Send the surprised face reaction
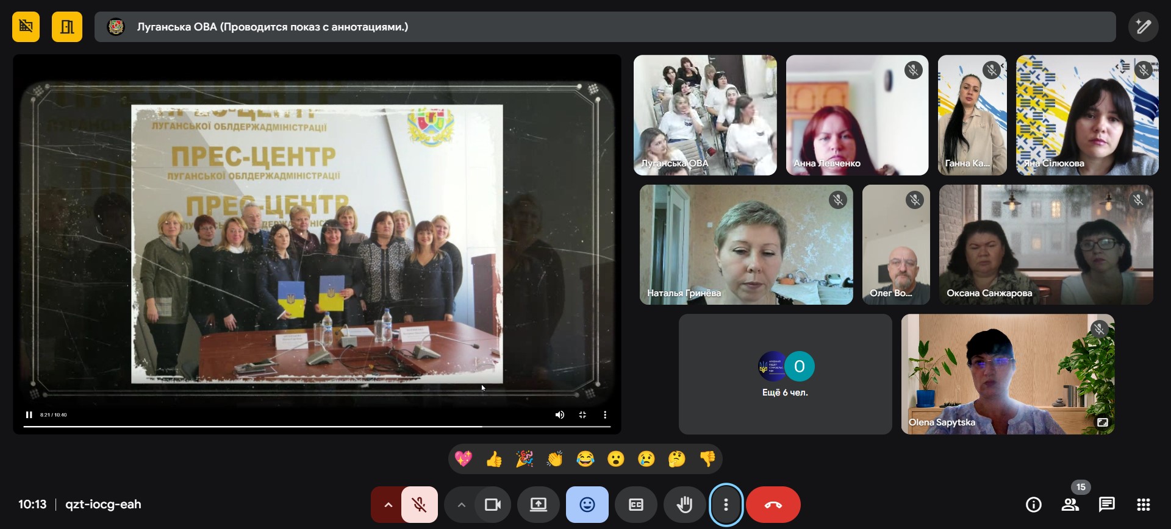 pyautogui.click(x=616, y=459)
